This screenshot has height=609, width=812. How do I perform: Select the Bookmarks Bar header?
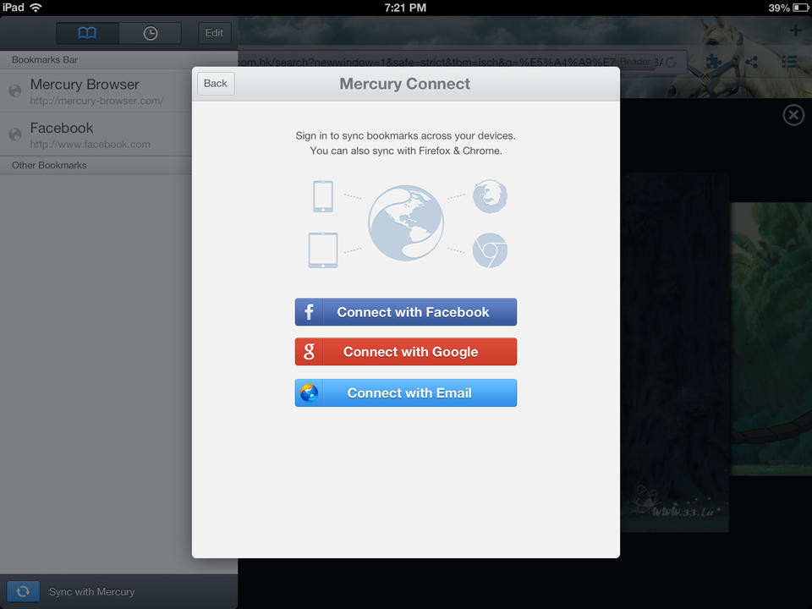tap(96, 60)
